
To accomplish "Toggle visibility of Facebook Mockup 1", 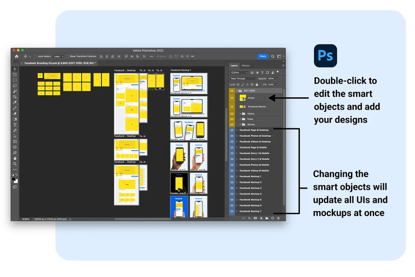I will point(232,176).
